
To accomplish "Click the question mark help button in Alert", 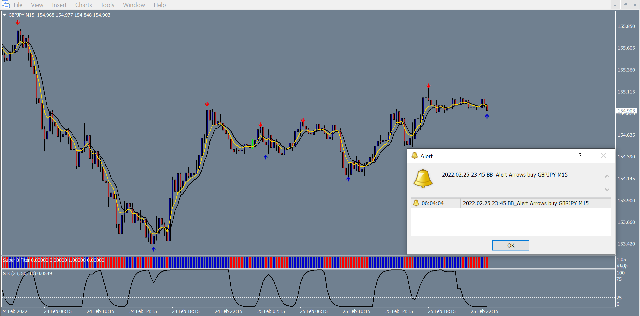I will [580, 156].
